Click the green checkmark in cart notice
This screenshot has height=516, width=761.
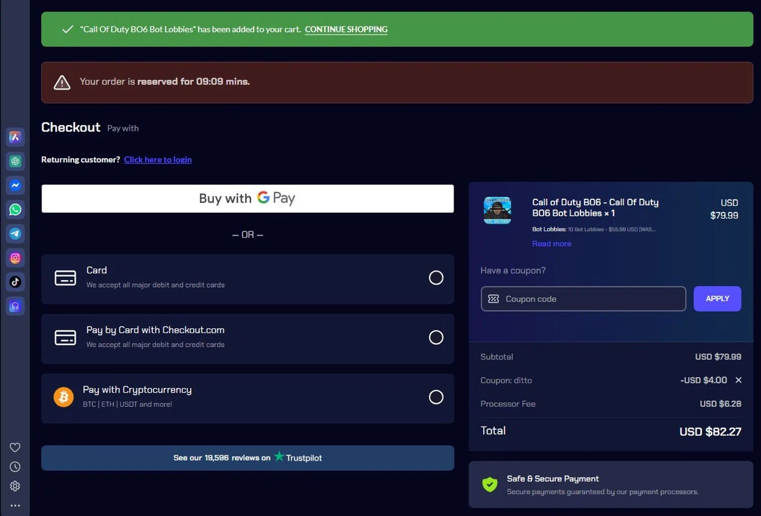[x=67, y=29]
